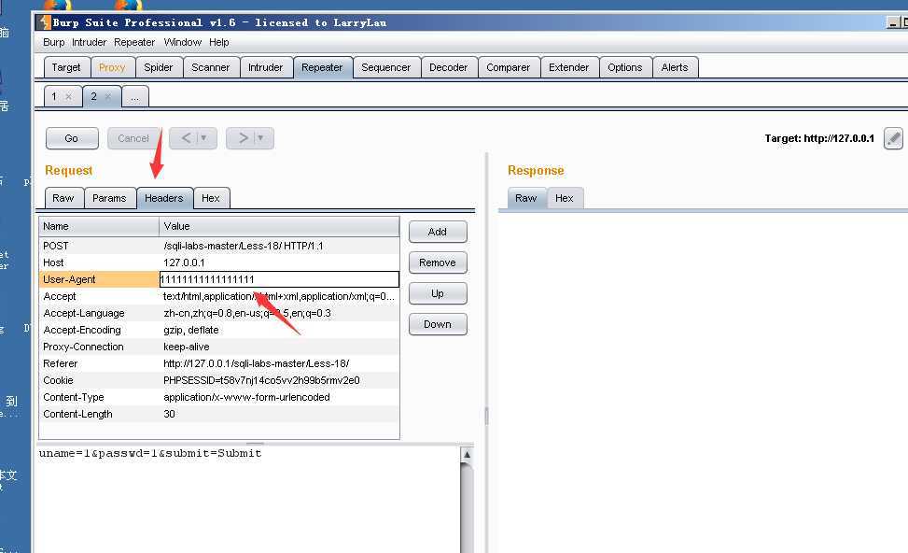Click the disabled Cancel button
The width and height of the screenshot is (908, 553).
133,138
